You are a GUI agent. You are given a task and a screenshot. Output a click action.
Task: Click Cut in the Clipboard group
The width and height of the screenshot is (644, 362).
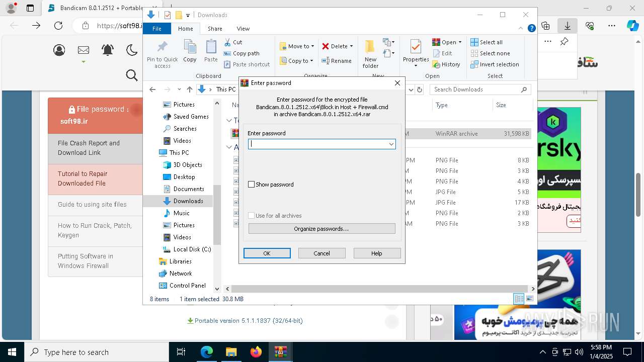point(233,42)
